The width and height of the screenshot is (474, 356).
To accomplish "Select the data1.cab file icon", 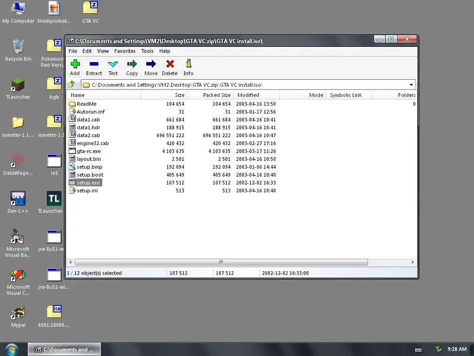I will [x=72, y=120].
